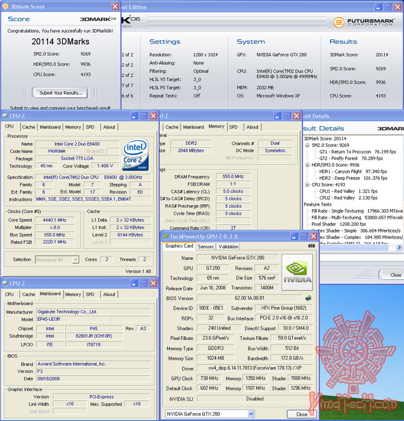Click the Driver field nv4_disp ForceWare 178.13
Screen dimensions: 404x421
pyautogui.click(x=255, y=368)
